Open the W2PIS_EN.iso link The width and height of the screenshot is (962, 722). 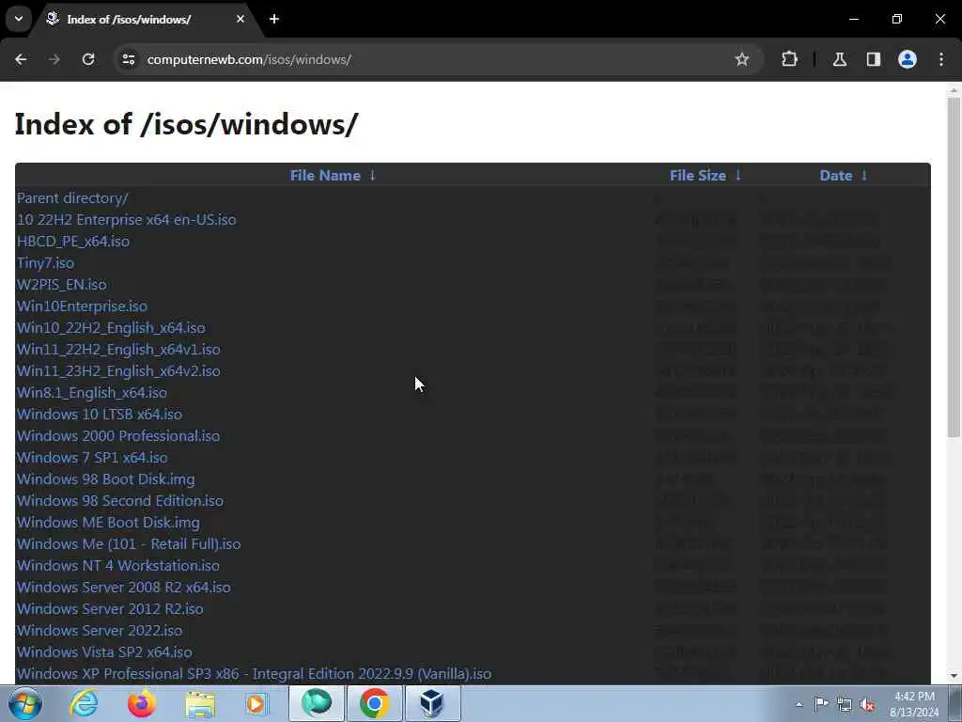tap(61, 285)
